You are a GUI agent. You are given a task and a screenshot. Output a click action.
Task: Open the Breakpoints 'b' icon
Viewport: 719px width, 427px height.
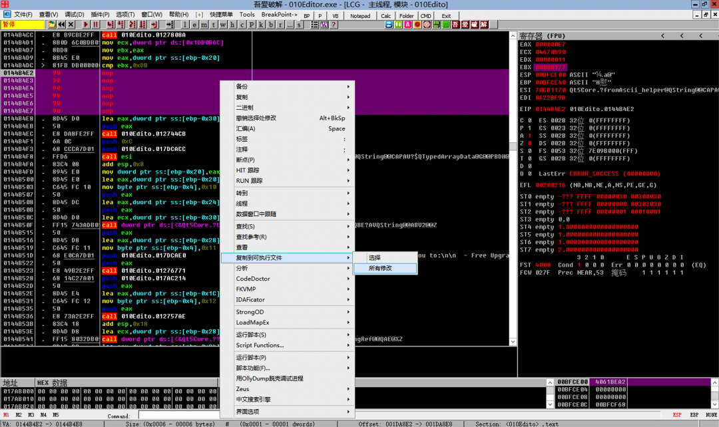point(270,25)
